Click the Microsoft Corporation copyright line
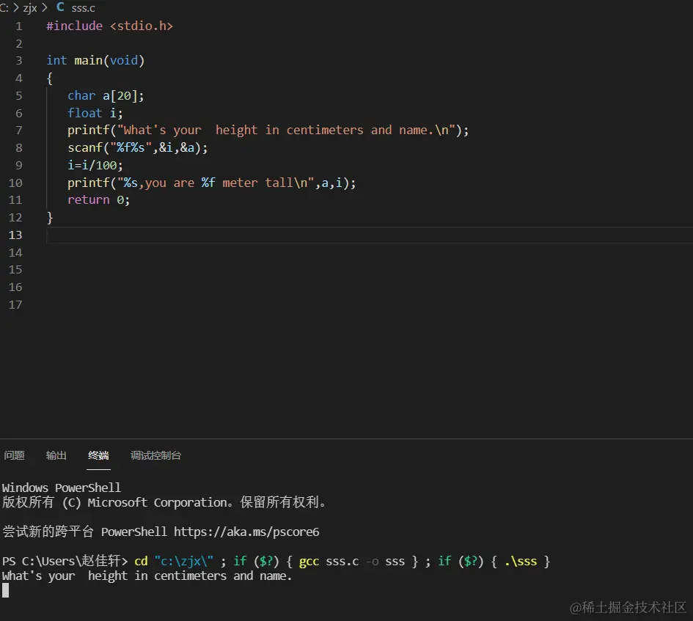 [164, 502]
